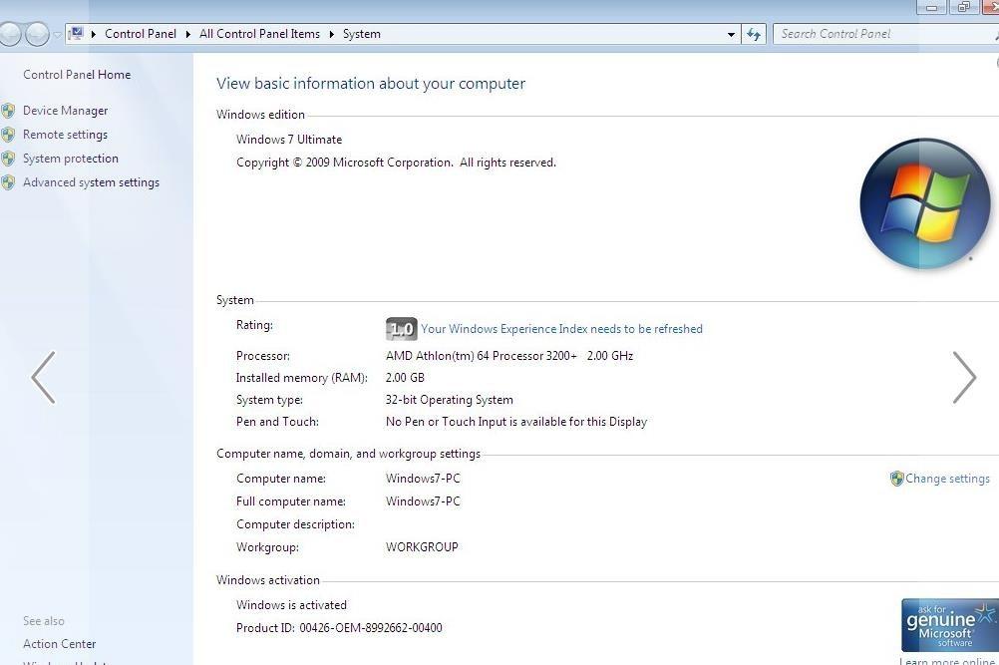
Task: Go to Control Panel in breadcrumb
Action: coord(141,34)
